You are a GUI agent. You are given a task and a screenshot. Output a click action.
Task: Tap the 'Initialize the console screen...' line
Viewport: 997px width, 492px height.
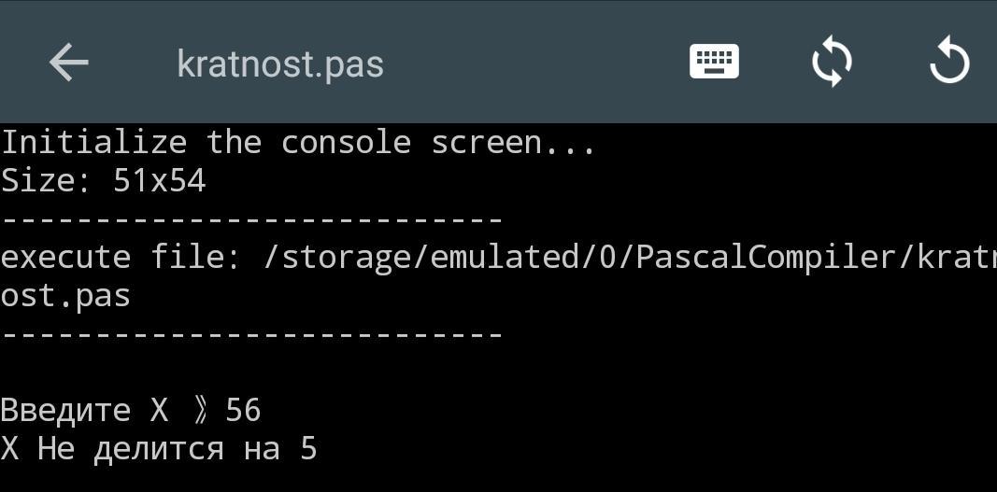click(x=297, y=143)
